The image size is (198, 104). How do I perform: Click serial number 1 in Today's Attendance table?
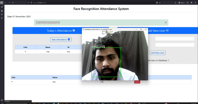point(25,51)
